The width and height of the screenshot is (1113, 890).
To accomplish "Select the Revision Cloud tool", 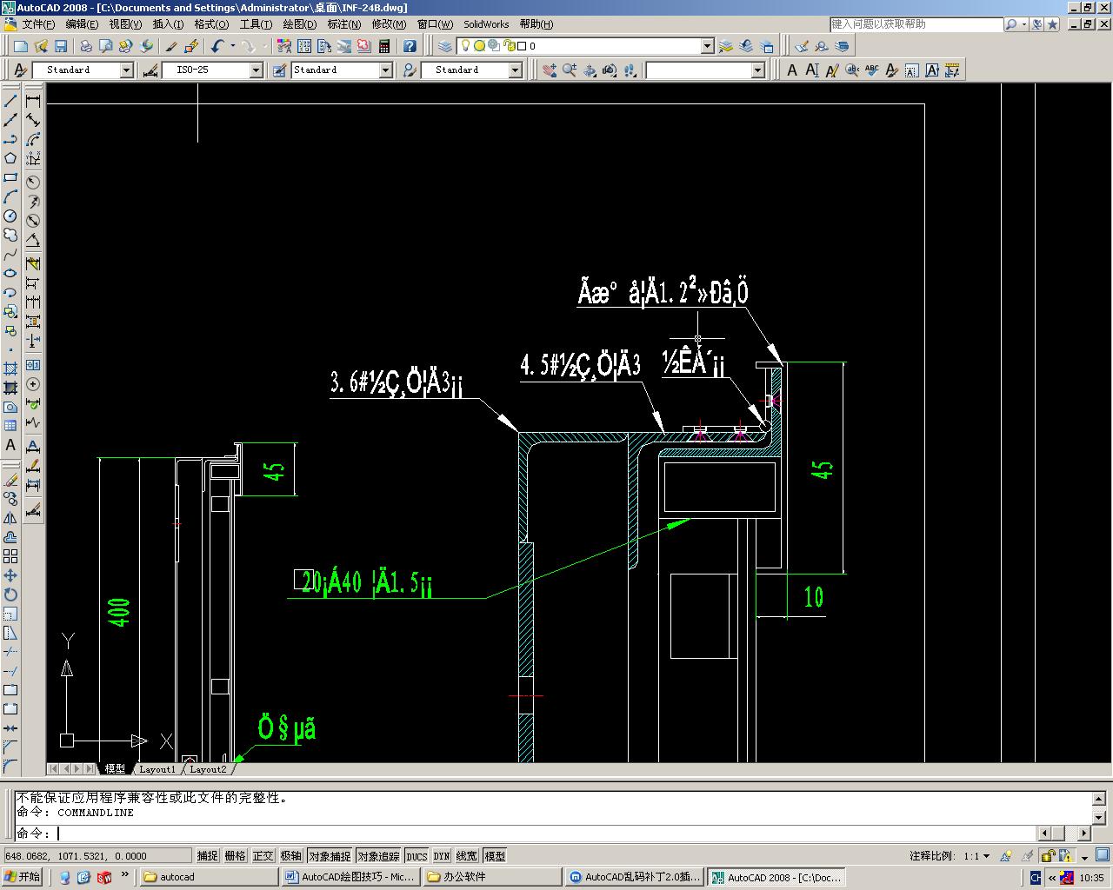I will [x=10, y=235].
